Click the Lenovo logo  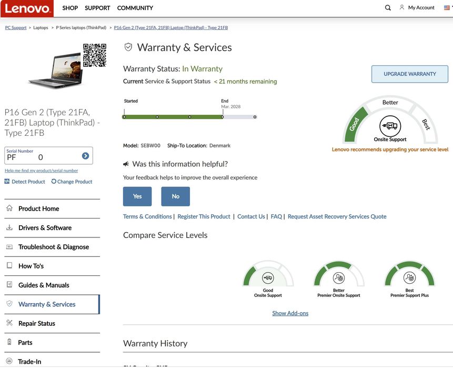click(27, 8)
